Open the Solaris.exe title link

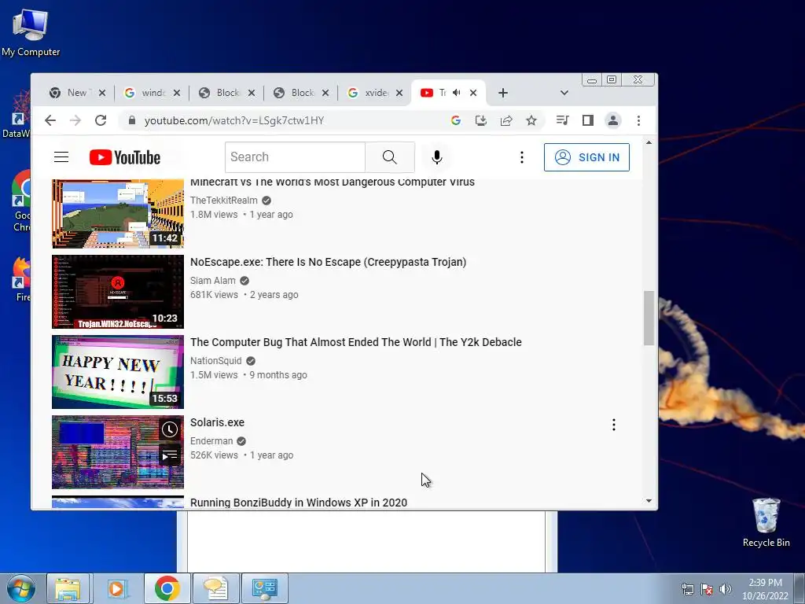217,422
